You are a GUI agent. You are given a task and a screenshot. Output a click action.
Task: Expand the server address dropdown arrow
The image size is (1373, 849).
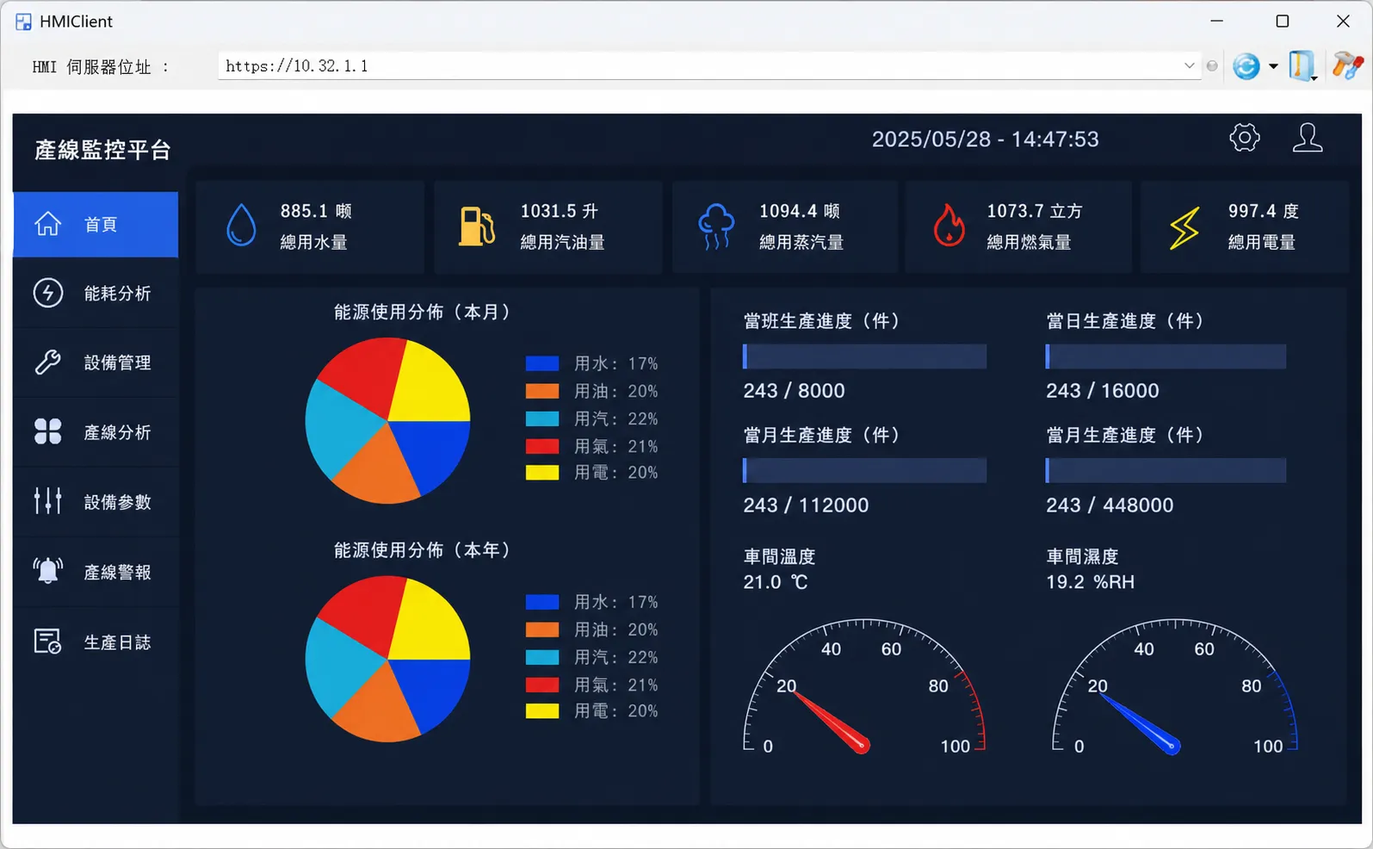[1189, 65]
